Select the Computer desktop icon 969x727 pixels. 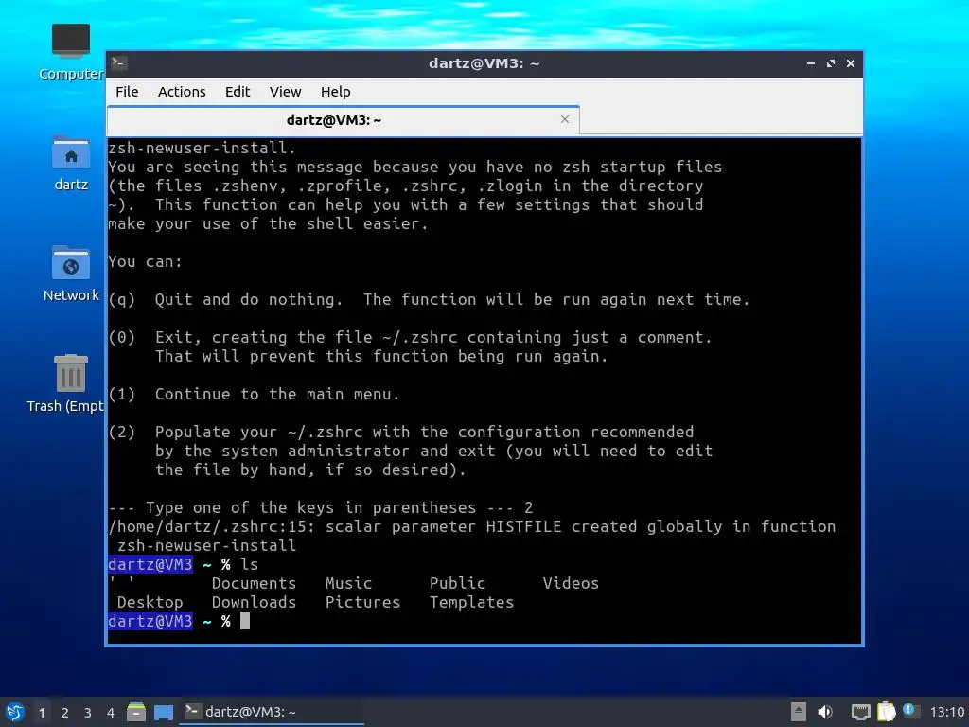tap(70, 52)
